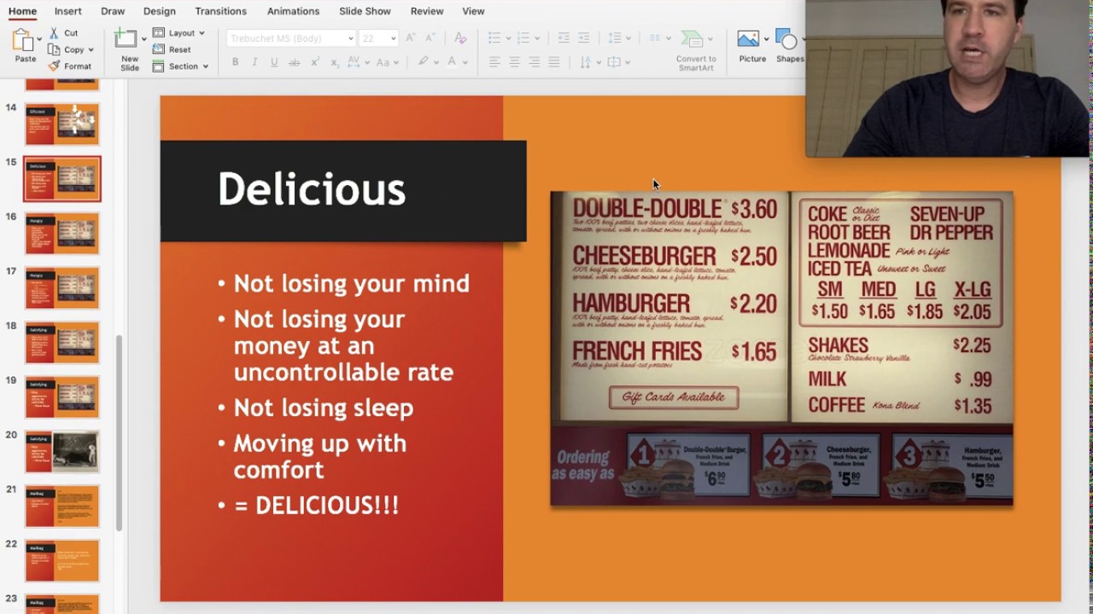This screenshot has height=614, width=1093.
Task: Increase the list indent level
Action: [x=583, y=38]
